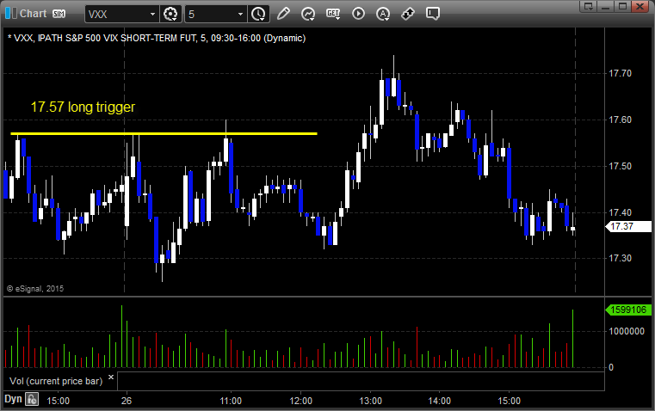
Task: Click the chart trading tool icon
Action: 408,14
